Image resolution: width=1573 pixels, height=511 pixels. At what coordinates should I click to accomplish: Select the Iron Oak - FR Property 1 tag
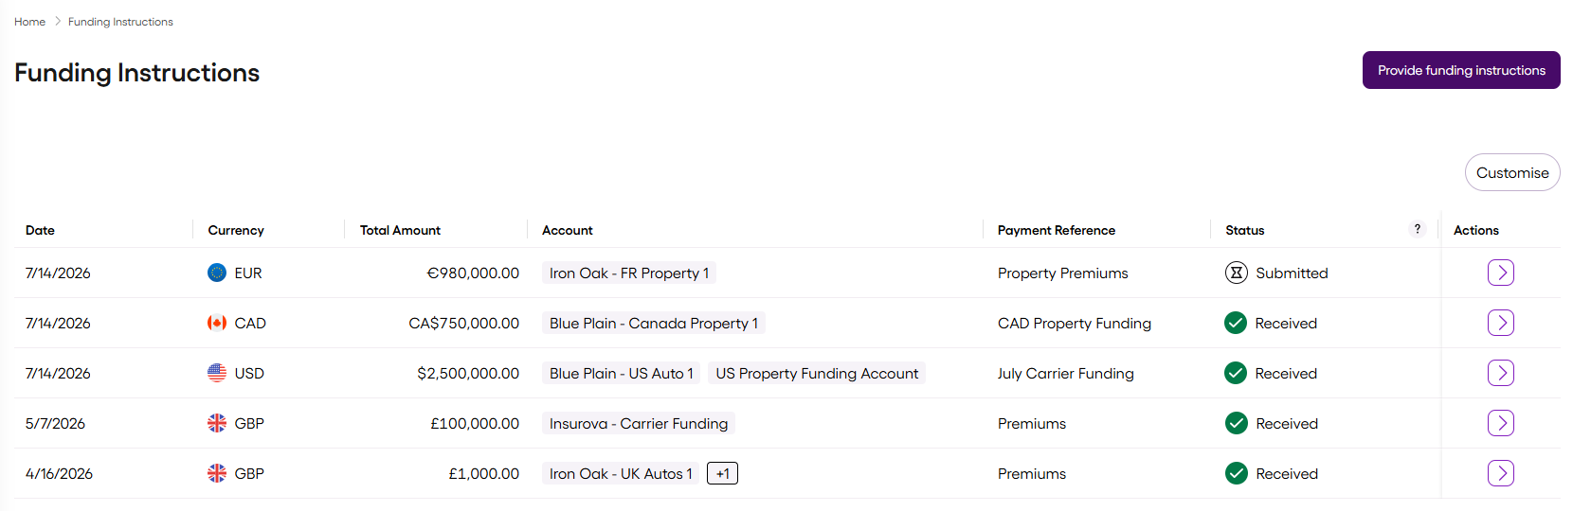tap(629, 273)
